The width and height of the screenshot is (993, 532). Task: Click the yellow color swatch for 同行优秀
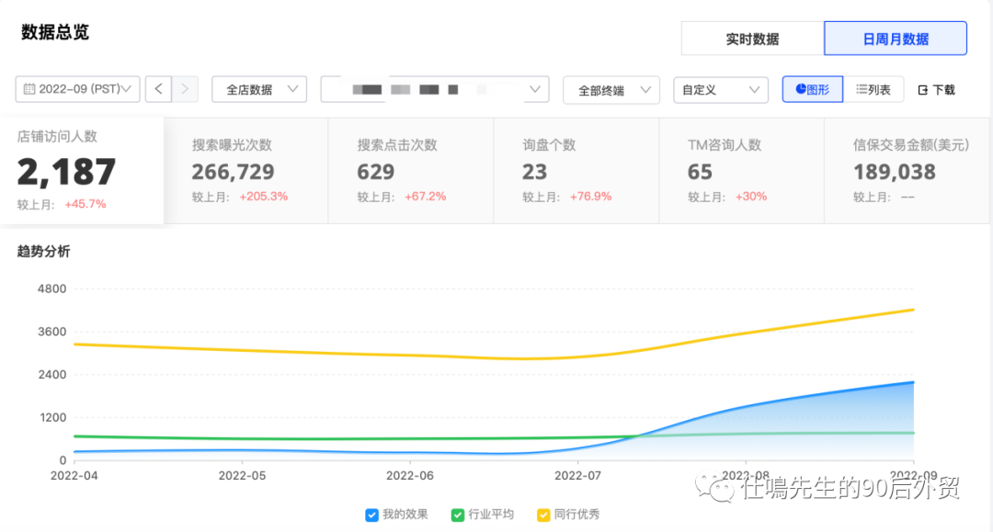coord(543,515)
